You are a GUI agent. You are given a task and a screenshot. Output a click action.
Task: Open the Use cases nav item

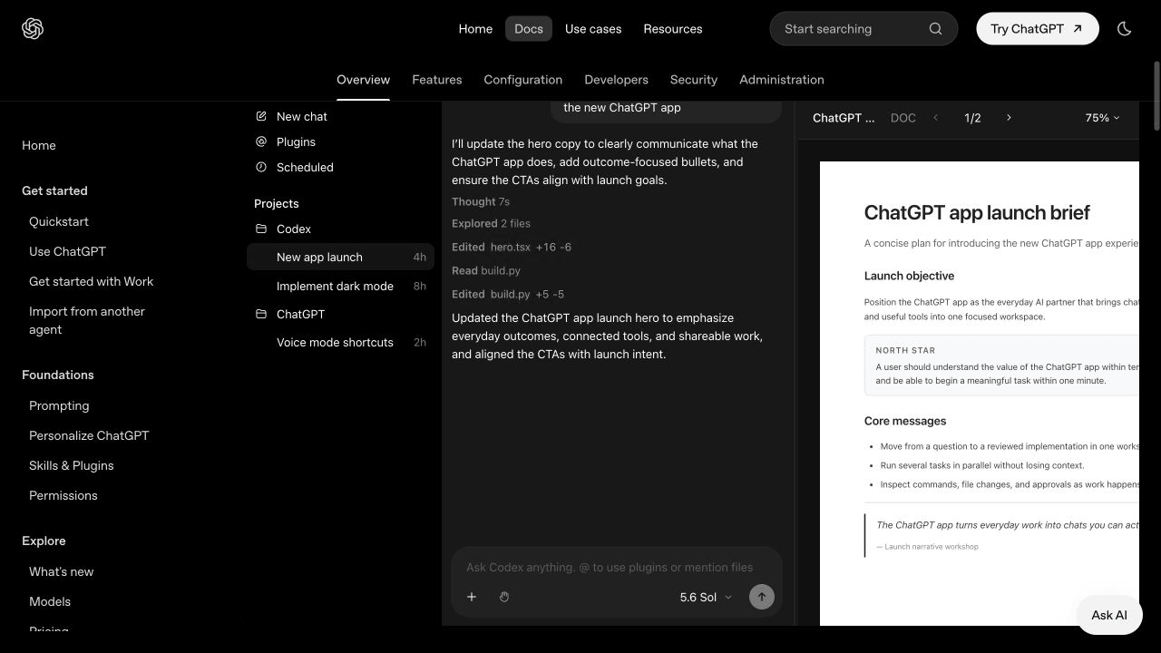(x=593, y=29)
